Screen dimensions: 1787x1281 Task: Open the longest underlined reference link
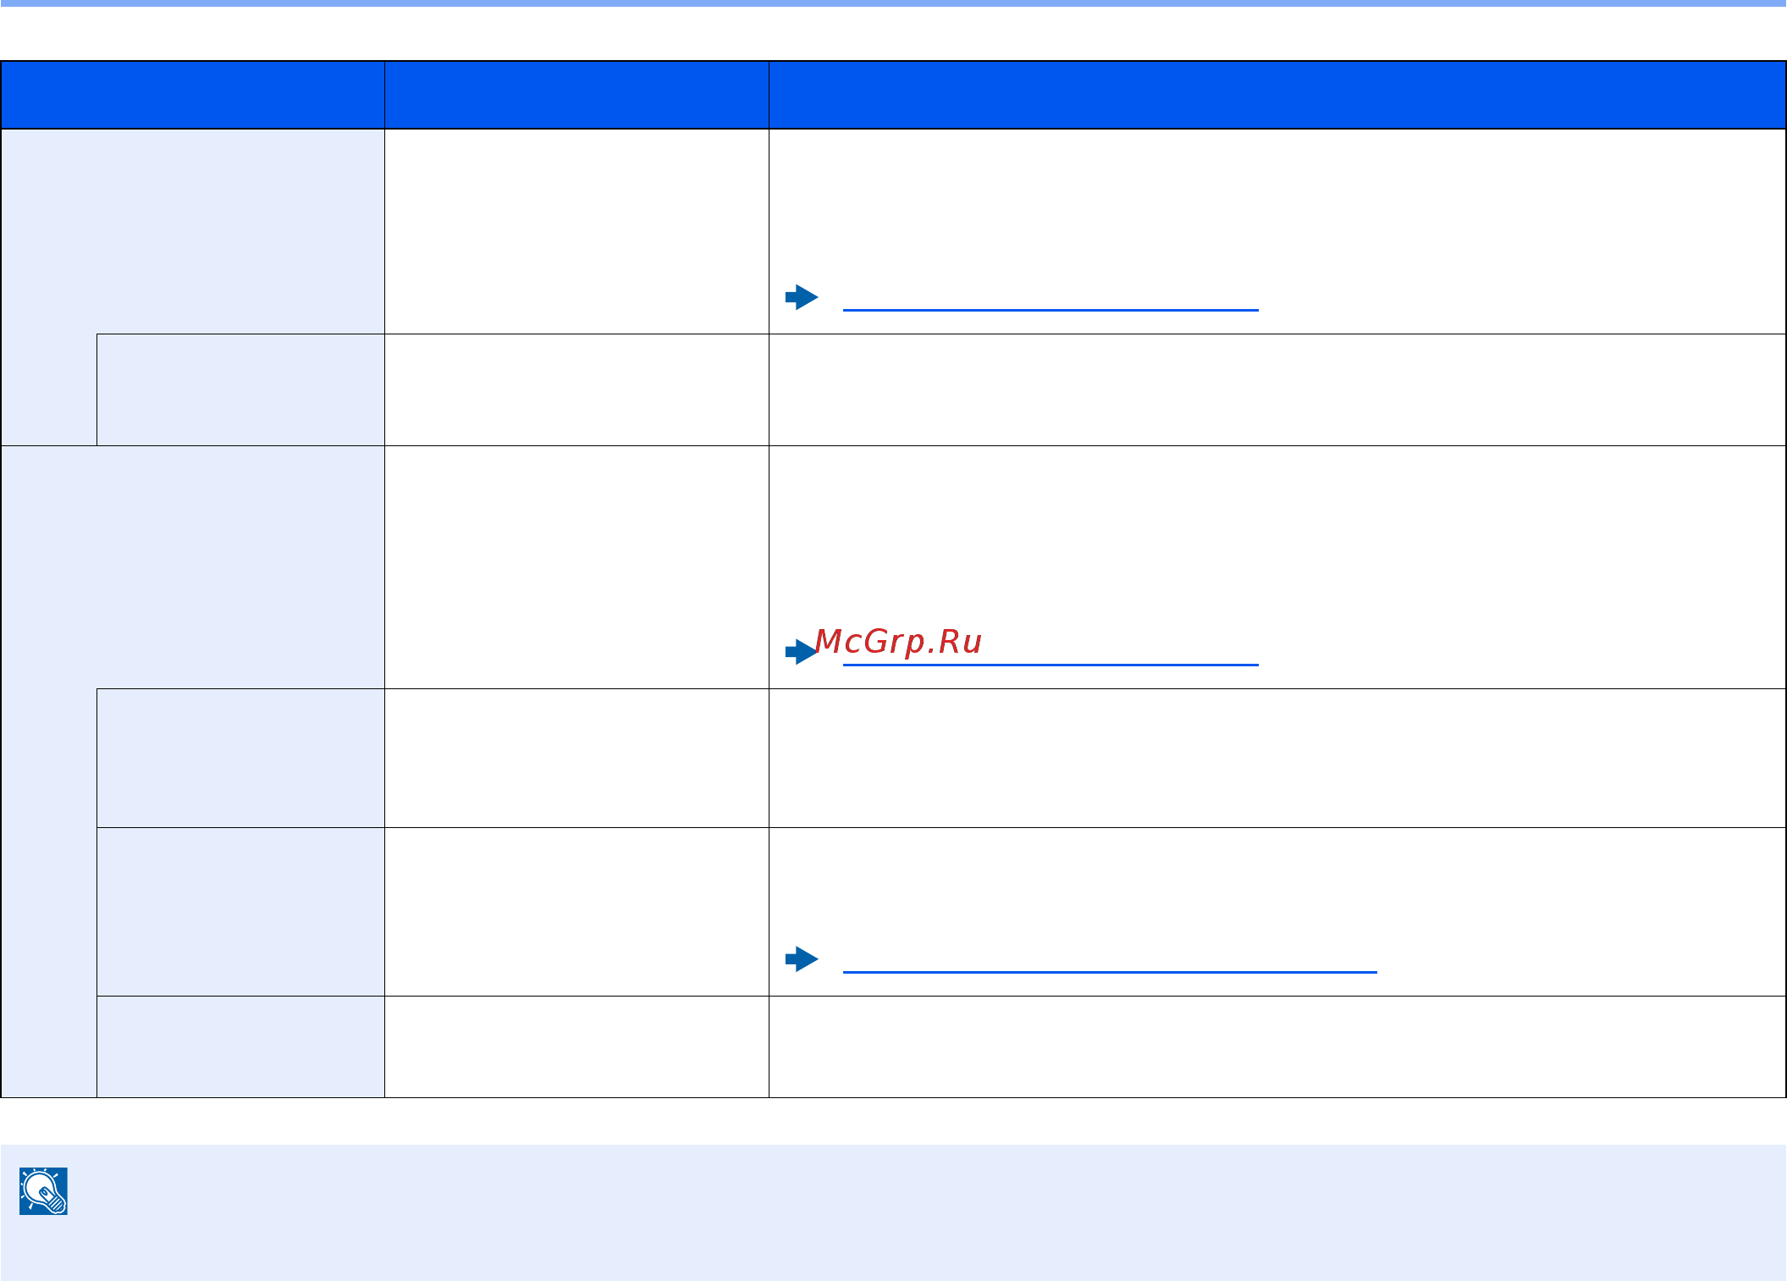[1109, 970]
